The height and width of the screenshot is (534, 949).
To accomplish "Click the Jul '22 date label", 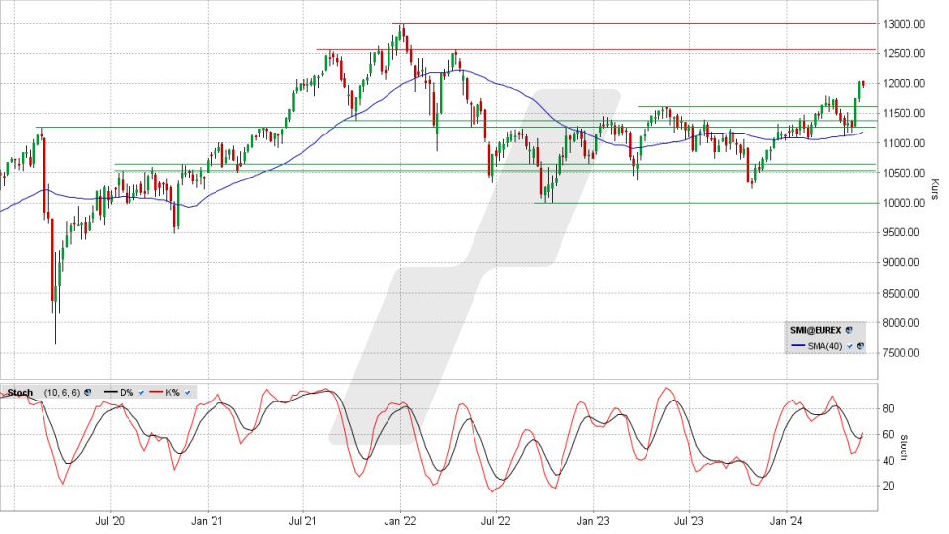I will pyautogui.click(x=496, y=521).
